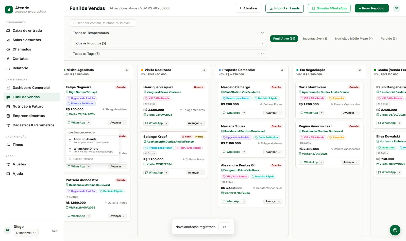Open WhatsApp on Regina Amorim Leal card
This screenshot has width=406, height=241.
(309, 162)
